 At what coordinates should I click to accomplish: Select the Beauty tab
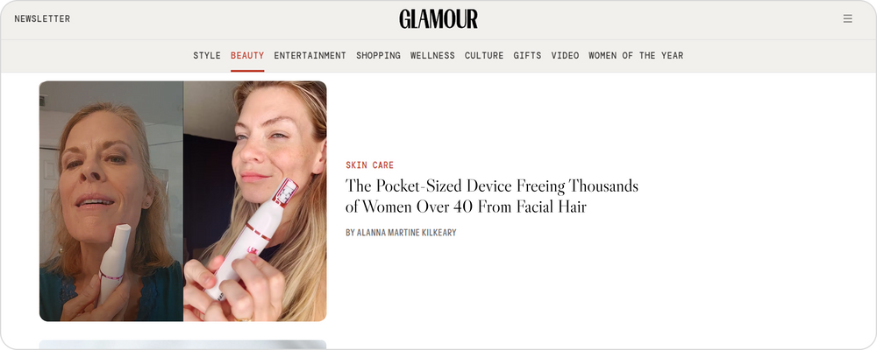(x=247, y=55)
